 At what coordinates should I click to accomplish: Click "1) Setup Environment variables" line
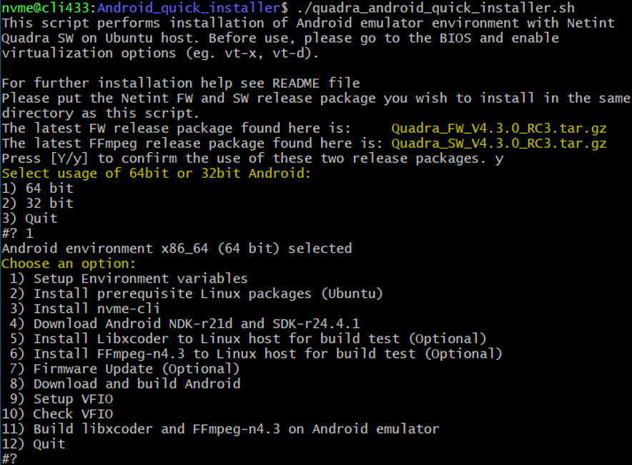pos(129,279)
